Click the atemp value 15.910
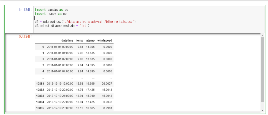 pos(90,96)
